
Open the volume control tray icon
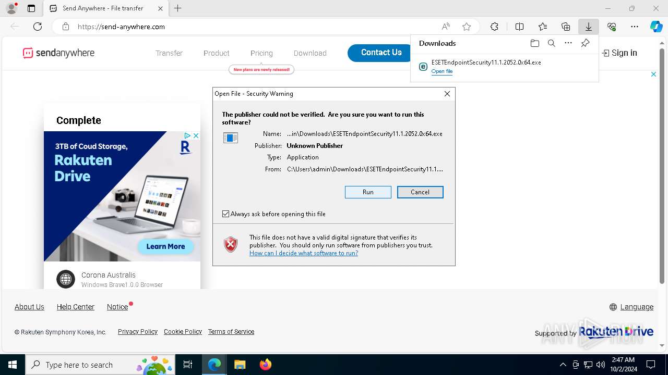tap(601, 365)
